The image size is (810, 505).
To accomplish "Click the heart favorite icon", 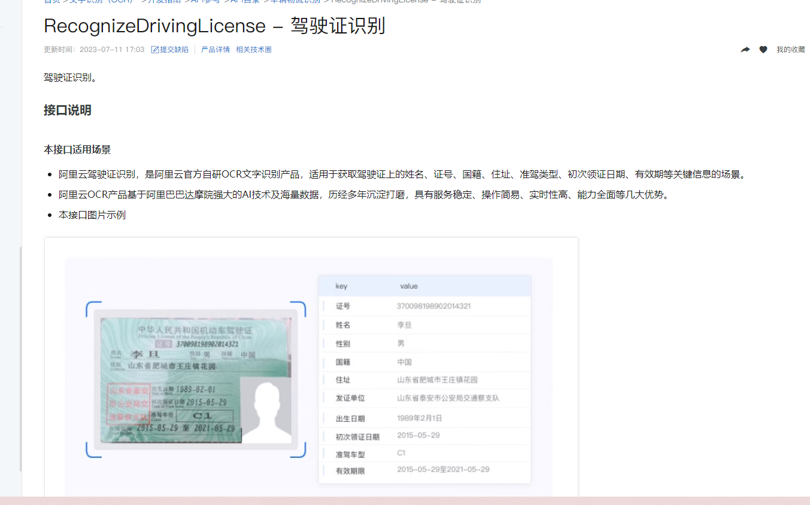I will pos(763,50).
